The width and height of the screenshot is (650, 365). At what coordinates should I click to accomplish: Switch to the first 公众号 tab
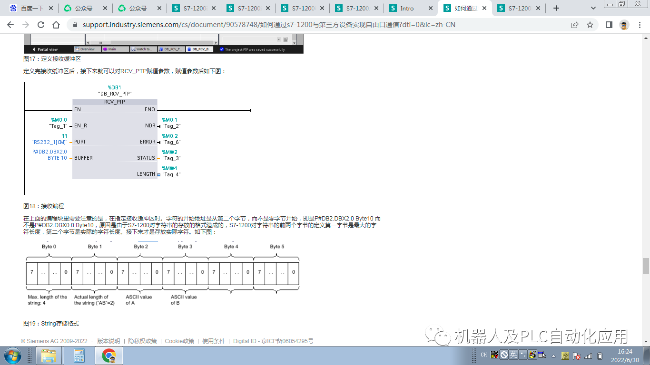coord(85,8)
